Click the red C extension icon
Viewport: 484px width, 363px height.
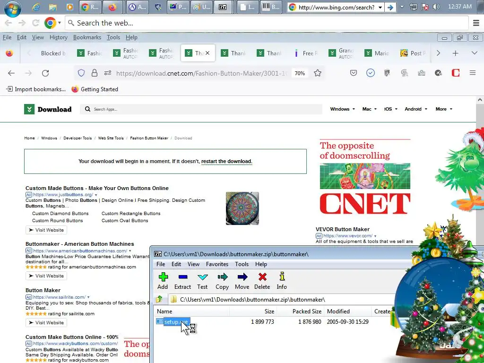click(x=456, y=73)
